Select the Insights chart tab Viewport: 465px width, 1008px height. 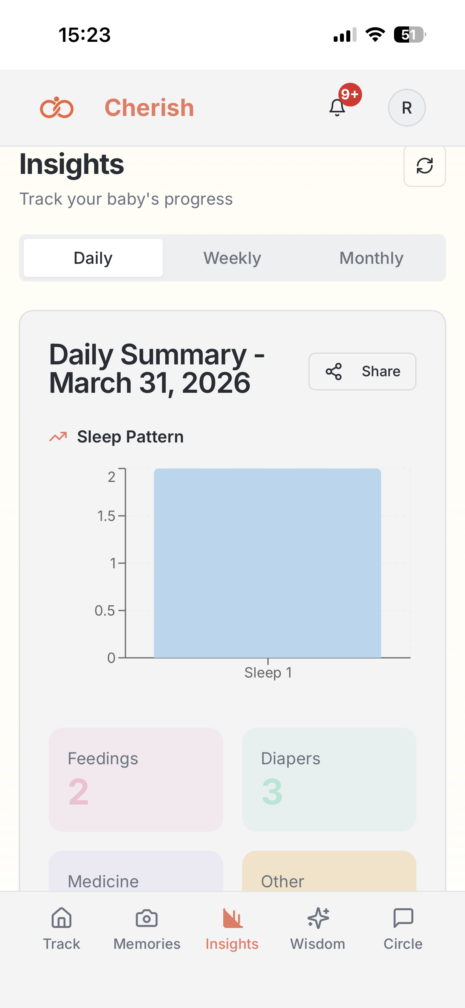tap(232, 928)
